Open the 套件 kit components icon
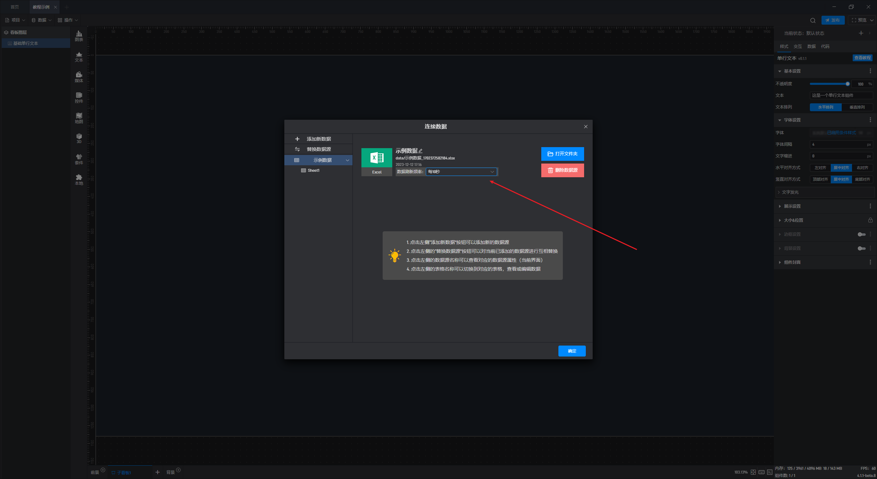 pos(79,159)
